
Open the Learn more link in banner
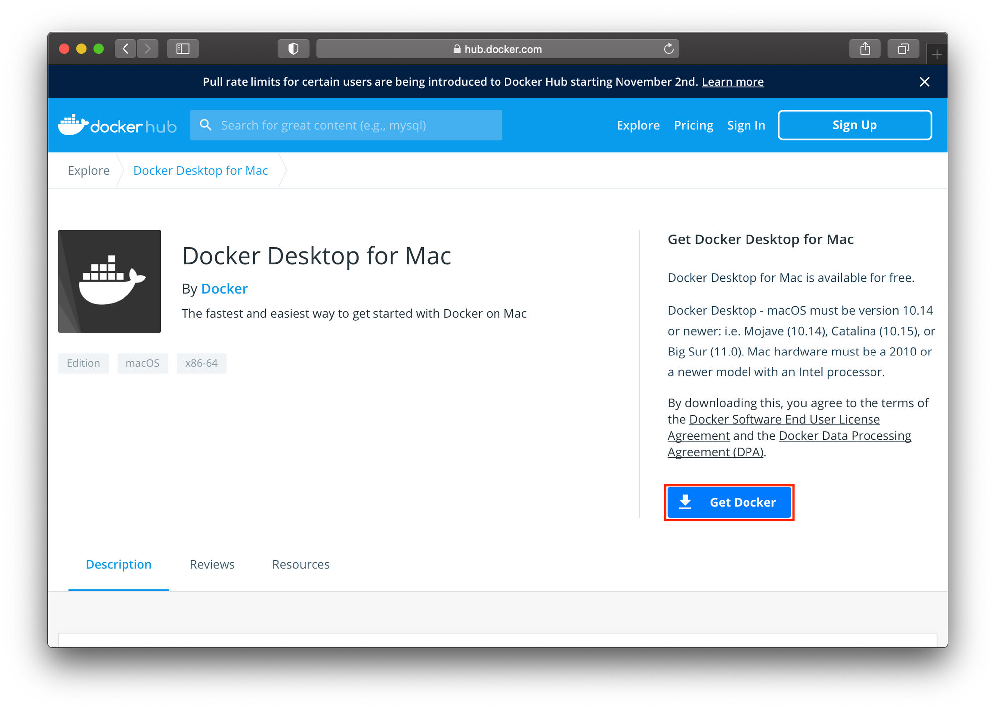(x=733, y=82)
